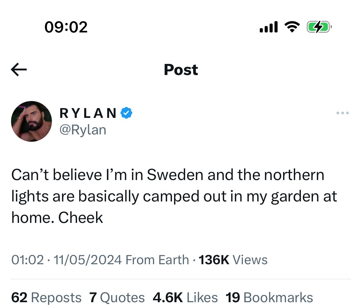The height and width of the screenshot is (308, 362).
Task: Click the From Earth location label
Action: (157, 260)
